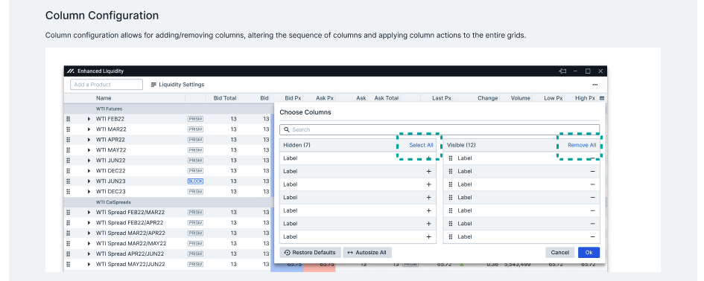Expand the WTI JUN23 row

point(89,181)
